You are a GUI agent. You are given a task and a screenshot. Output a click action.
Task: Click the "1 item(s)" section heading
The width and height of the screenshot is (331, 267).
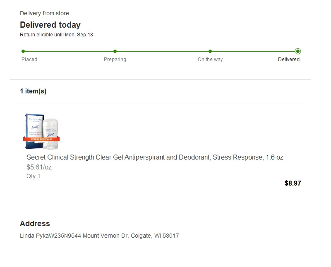tap(33, 91)
